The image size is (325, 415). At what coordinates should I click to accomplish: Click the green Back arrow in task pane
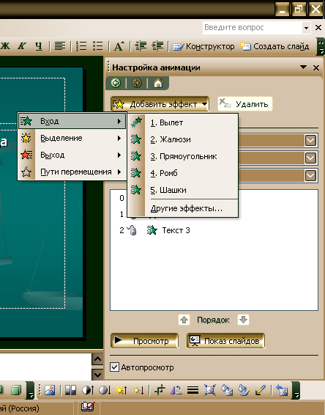point(116,83)
